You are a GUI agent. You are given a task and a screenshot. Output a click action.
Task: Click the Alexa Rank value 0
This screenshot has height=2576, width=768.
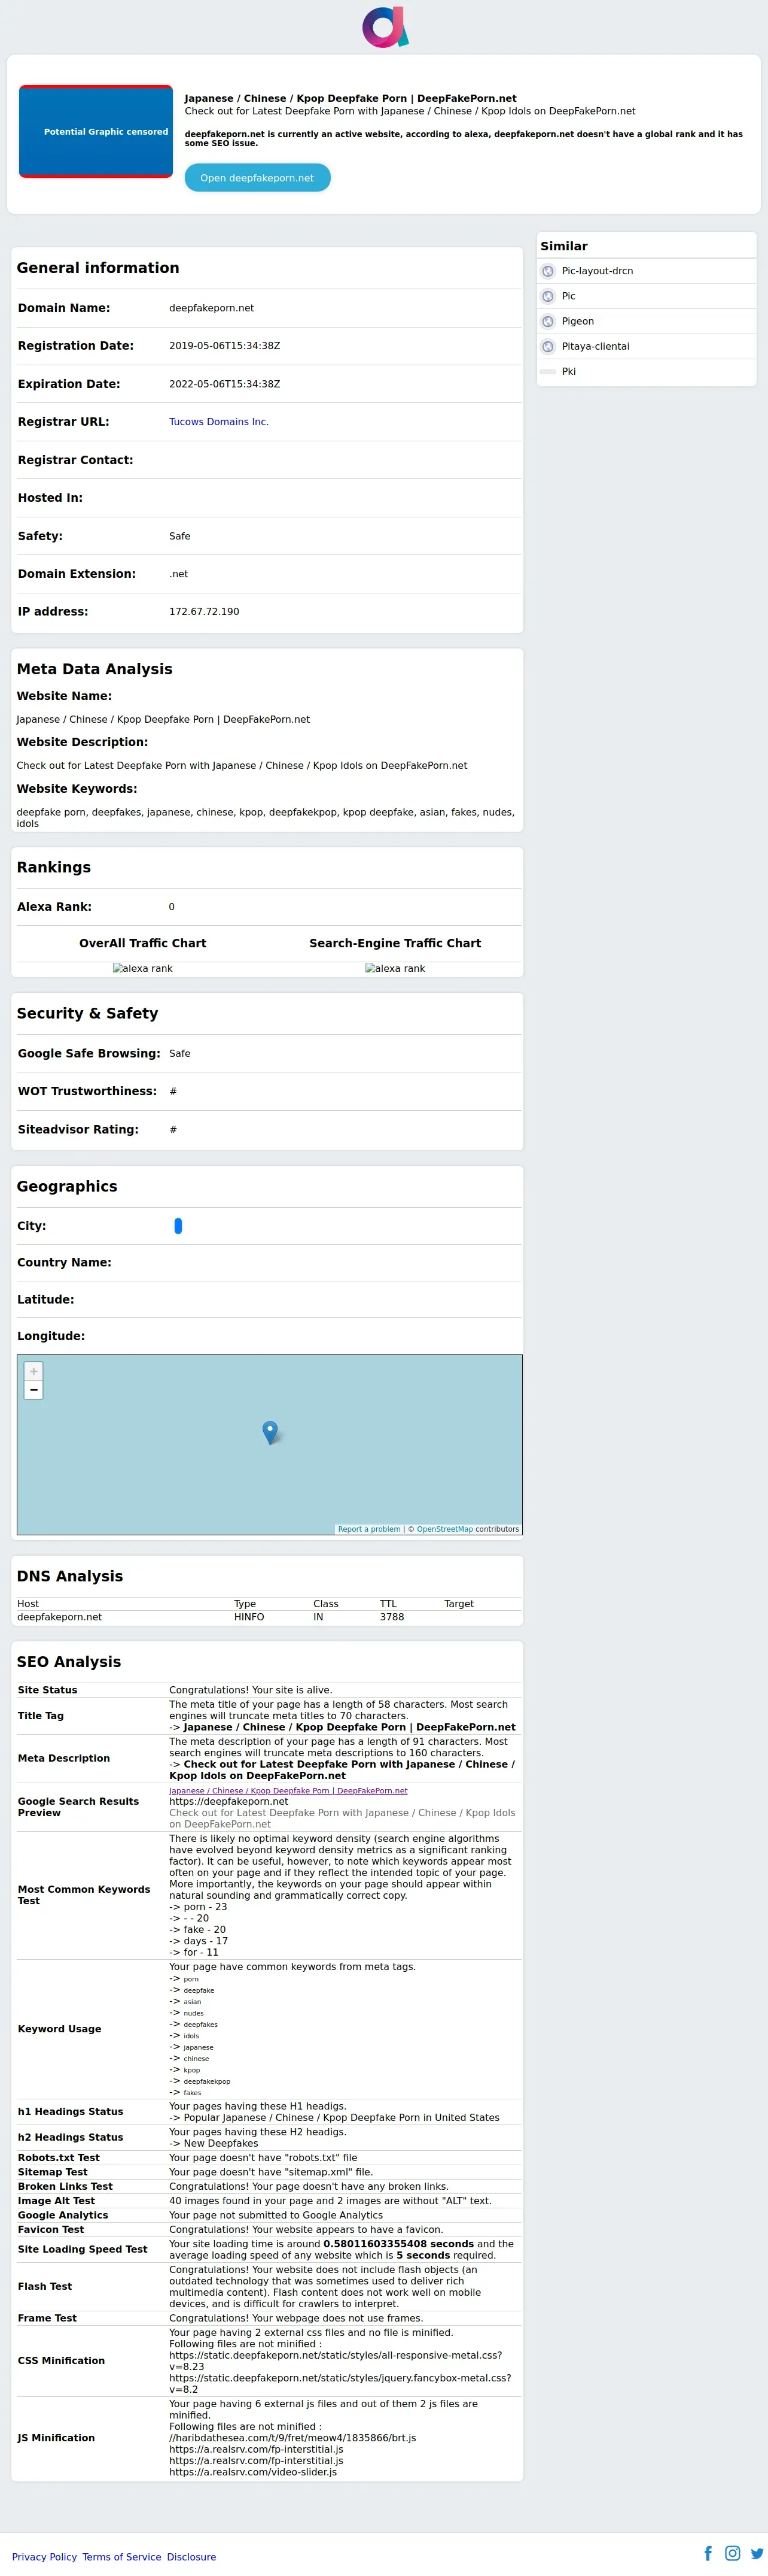(172, 907)
